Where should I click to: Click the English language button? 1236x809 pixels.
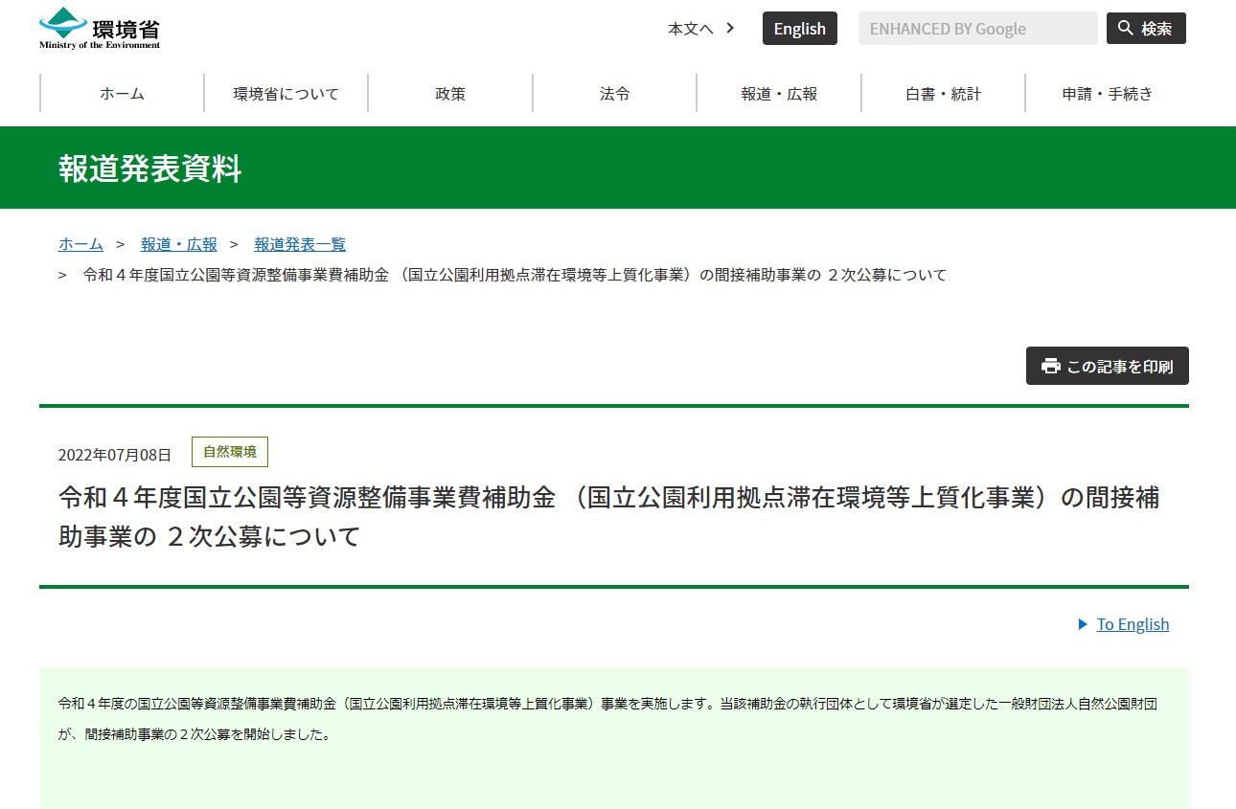[799, 28]
